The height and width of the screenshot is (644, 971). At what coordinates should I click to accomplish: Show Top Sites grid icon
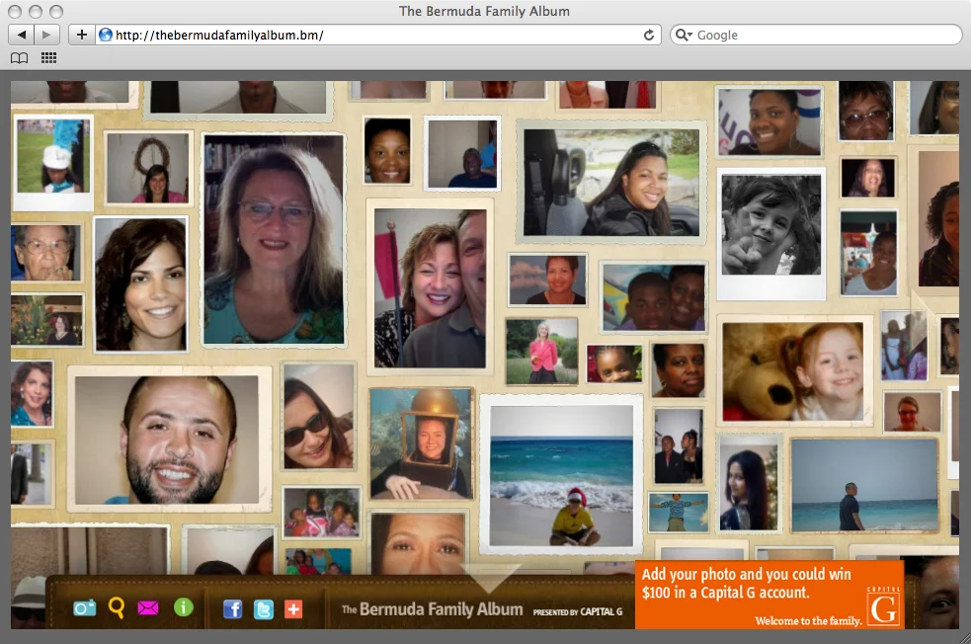click(x=49, y=58)
